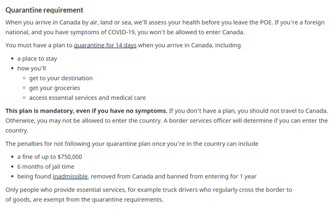336x216 pixels.
Task: Open the "quarantine for 14 days" link
Action: [x=105, y=45]
